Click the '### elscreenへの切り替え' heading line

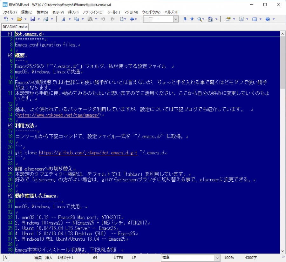point(44,169)
